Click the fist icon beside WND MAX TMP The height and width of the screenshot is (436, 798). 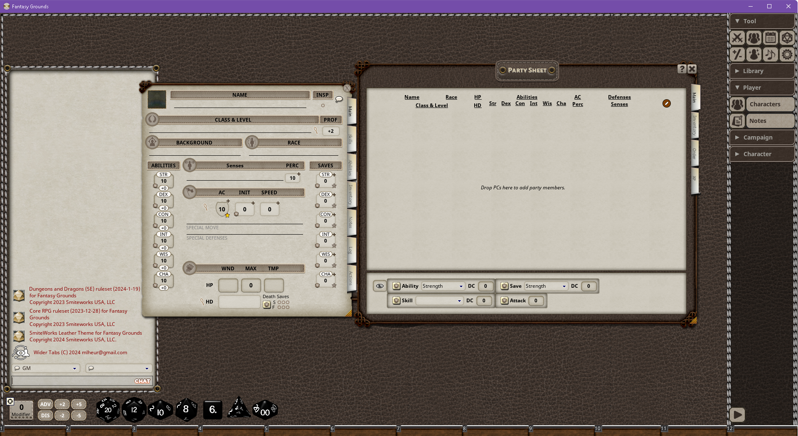pyautogui.click(x=190, y=268)
